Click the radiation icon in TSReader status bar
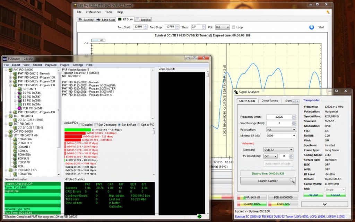 pyautogui.click(x=199, y=217)
